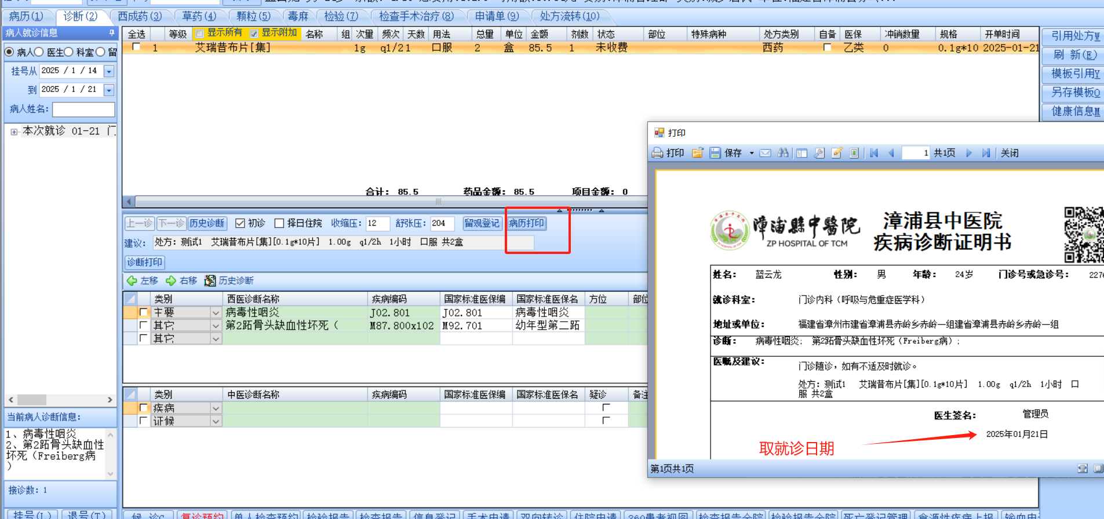The image size is (1104, 519).
Task: Toggle the outline panel icon in print toolbar
Action: click(x=801, y=153)
